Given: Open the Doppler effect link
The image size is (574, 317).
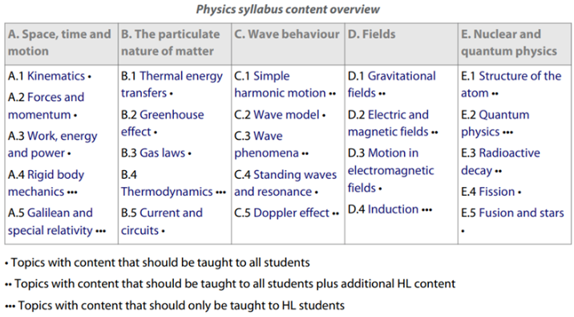Looking at the screenshot, I should pyautogui.click(x=291, y=213).
